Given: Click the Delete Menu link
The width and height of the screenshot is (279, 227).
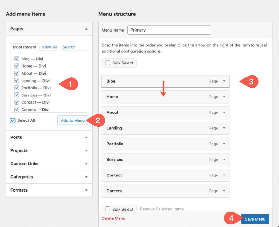Looking at the screenshot, I should point(113,218).
